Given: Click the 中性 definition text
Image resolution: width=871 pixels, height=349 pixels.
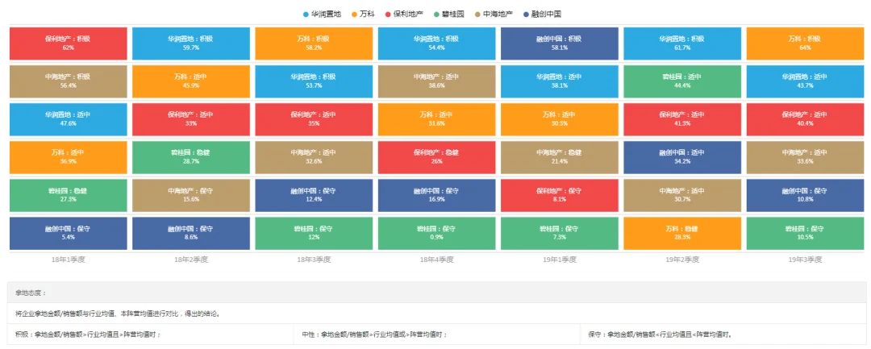Looking at the screenshot, I should tap(374, 334).
